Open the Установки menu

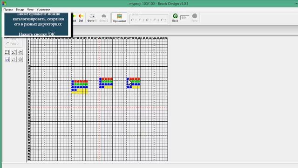(x=43, y=9)
